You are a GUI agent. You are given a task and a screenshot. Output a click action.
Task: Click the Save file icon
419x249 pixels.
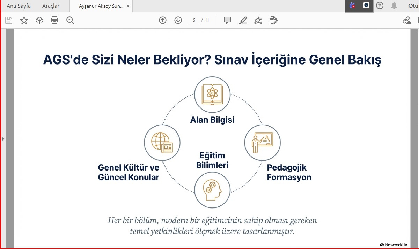9,20
